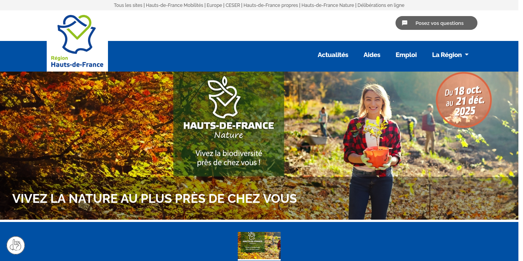This screenshot has height=261, width=523.
Task: Visit Hauts-de-France propres link
Action: point(271,5)
